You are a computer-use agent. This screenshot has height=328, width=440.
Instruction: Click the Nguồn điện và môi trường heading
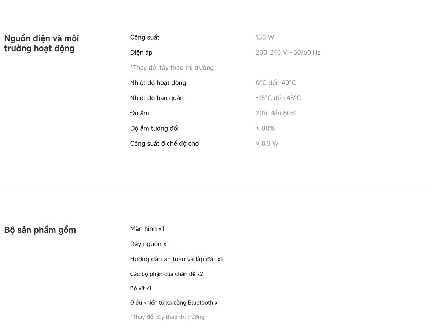tap(41, 43)
